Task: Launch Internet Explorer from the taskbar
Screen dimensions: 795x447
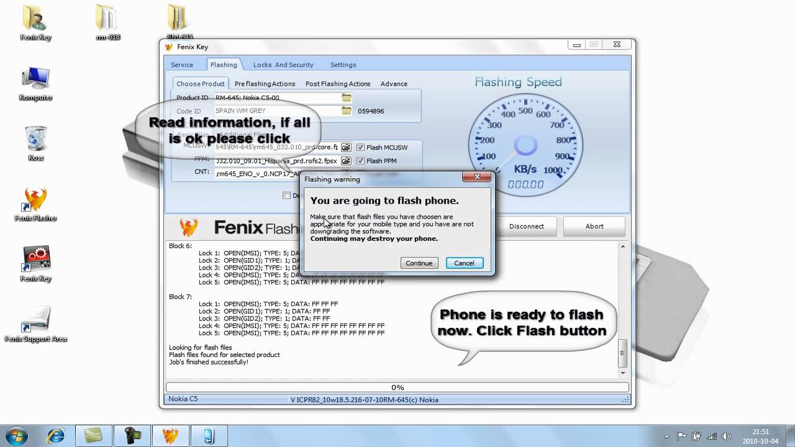Action: [56, 436]
